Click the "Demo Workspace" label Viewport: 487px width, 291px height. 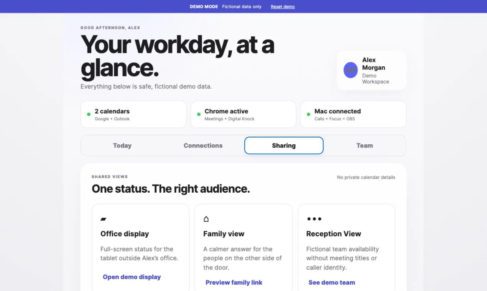click(376, 78)
